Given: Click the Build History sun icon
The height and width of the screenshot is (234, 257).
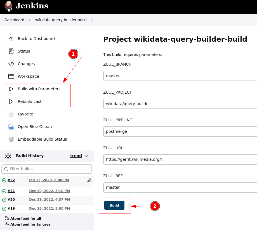Looking at the screenshot, I should tap(8, 156).
